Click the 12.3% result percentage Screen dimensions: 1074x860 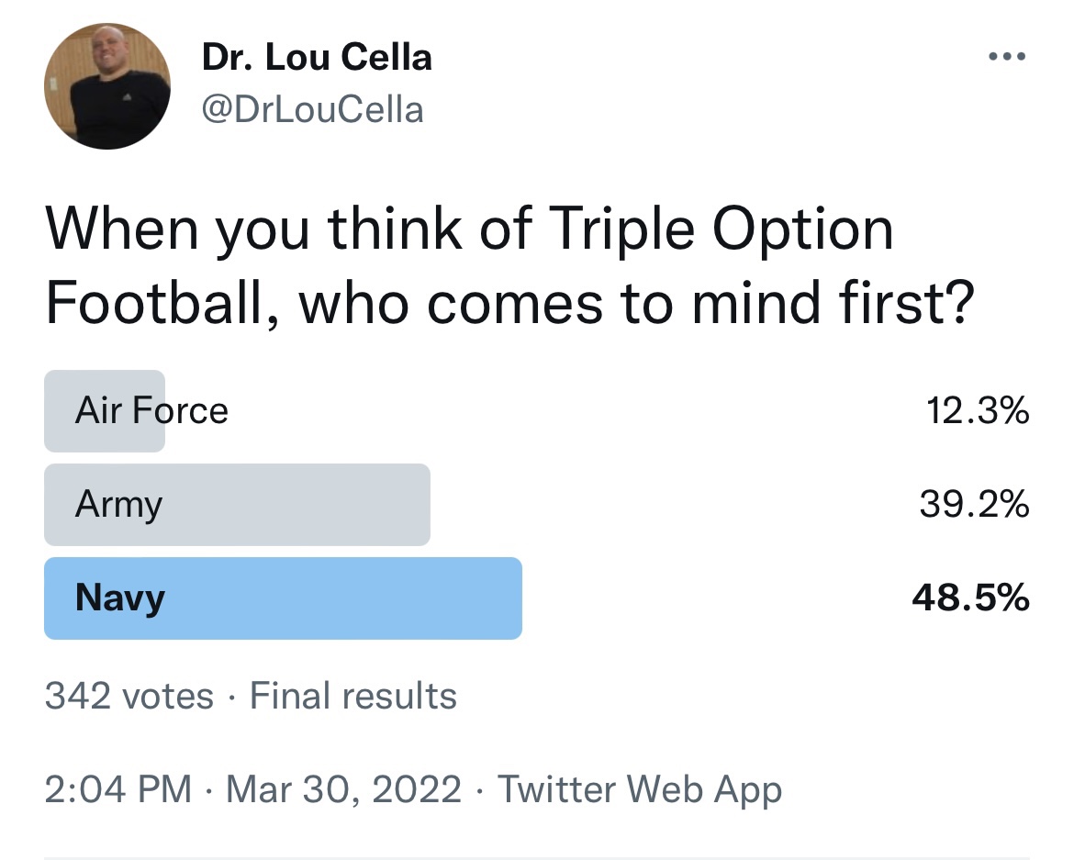coord(978,411)
